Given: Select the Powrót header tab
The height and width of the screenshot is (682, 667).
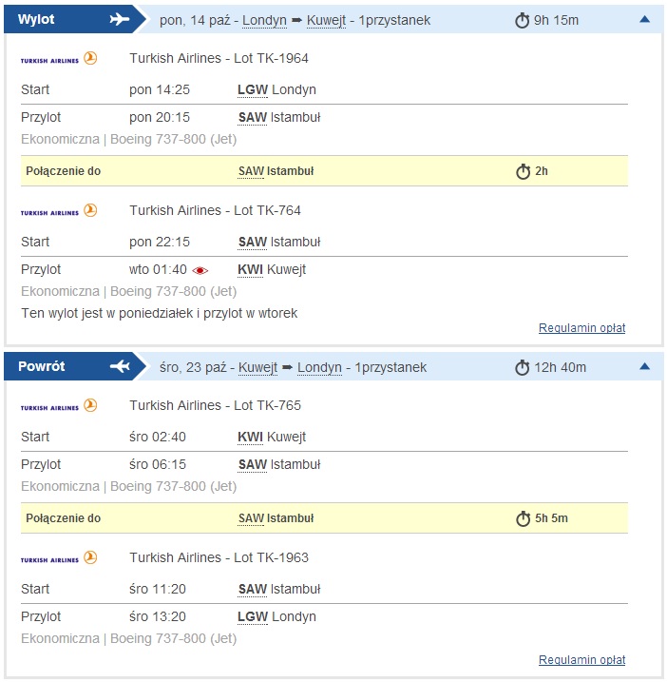Looking at the screenshot, I should [x=75, y=366].
